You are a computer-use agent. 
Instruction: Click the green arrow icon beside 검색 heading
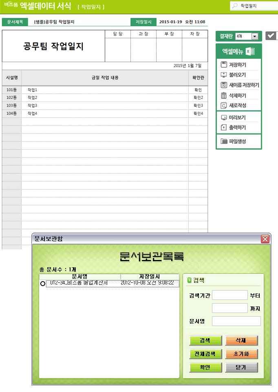(190, 280)
